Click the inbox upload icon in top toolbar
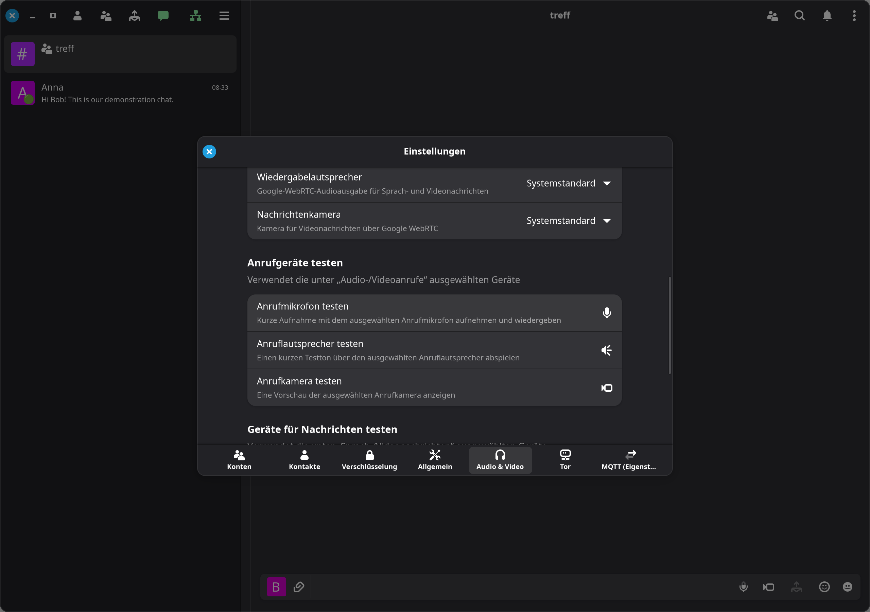Viewport: 870px width, 612px height. 134,16
